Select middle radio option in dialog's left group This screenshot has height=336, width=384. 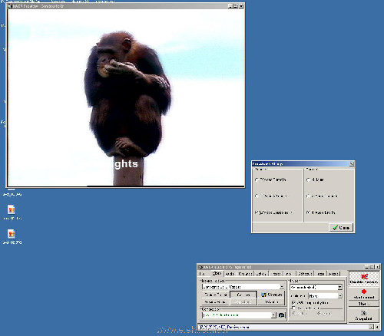(x=257, y=196)
